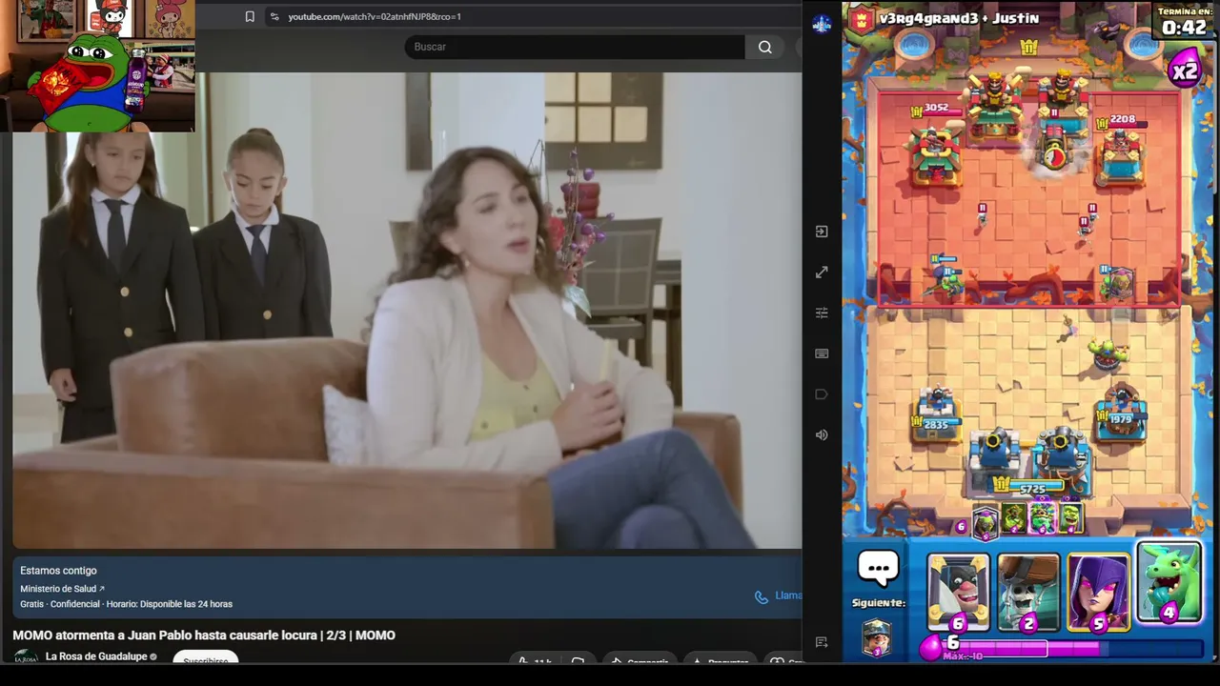Click the phone icon beside Llama
The image size is (1220, 686).
coord(761,596)
